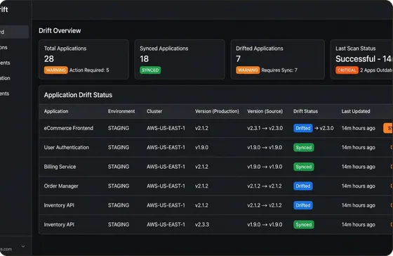Viewport: 393px width, 256px height.
Task: Open the Total Applications card
Action: pyautogui.click(x=84, y=59)
